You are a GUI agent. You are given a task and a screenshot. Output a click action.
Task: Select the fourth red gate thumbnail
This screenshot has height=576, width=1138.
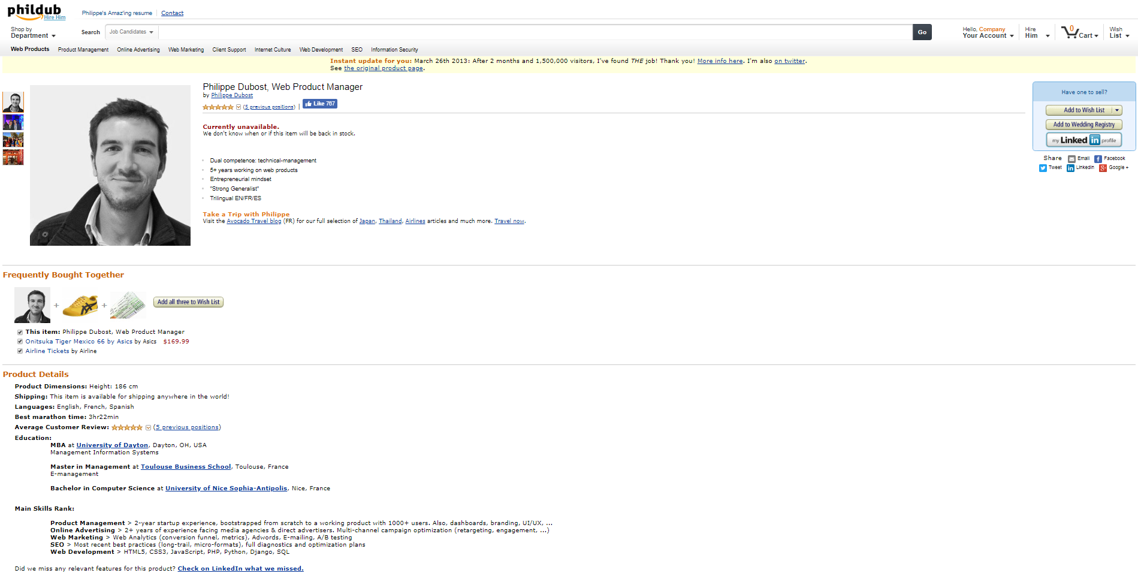[13, 157]
